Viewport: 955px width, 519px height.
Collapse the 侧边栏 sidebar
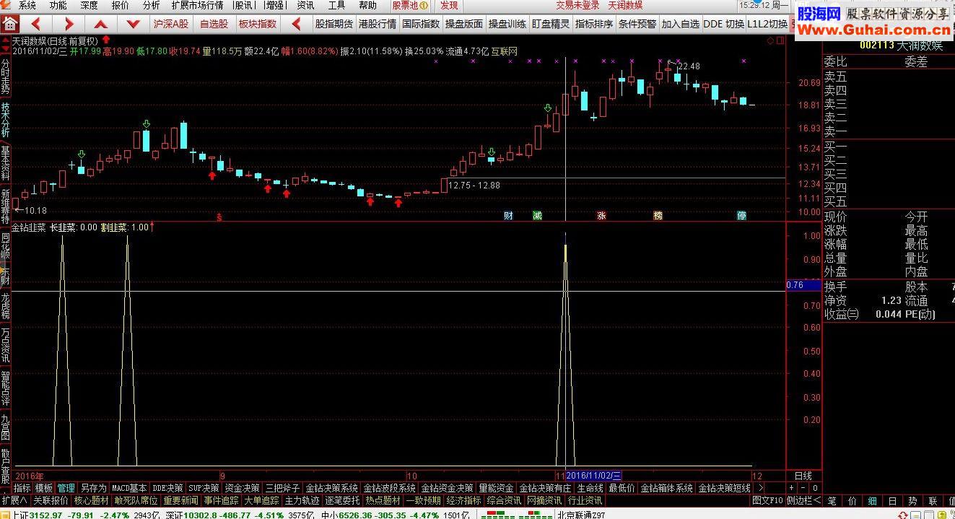click(803, 500)
